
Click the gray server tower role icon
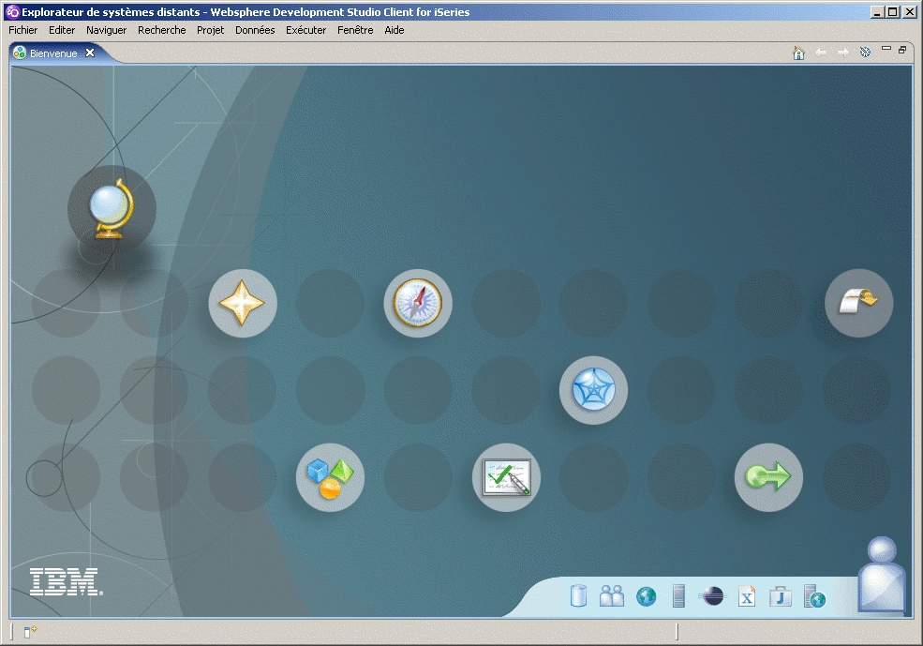[x=678, y=596]
